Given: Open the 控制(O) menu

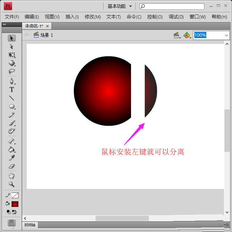Looking at the screenshot, I should pyautogui.click(x=155, y=17).
